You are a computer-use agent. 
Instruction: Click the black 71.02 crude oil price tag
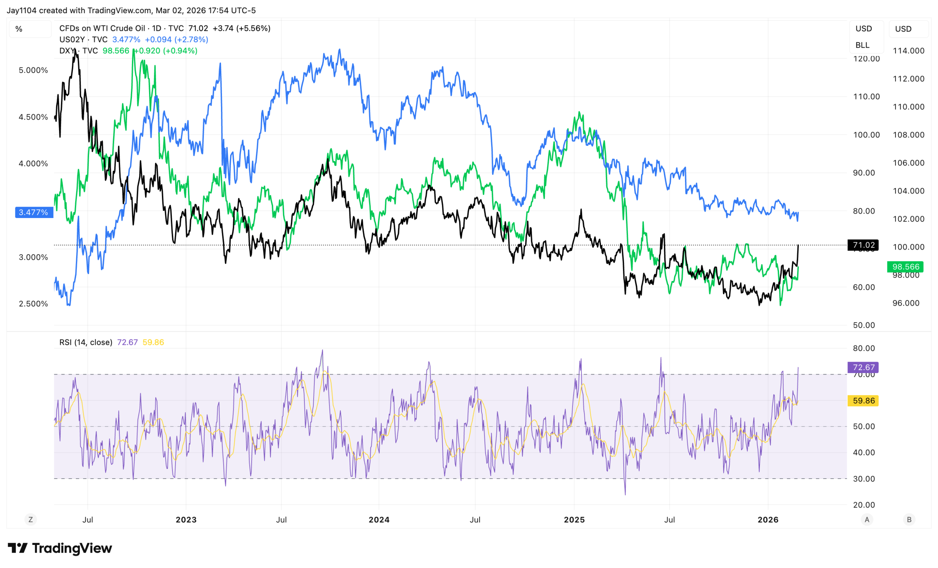tap(863, 245)
